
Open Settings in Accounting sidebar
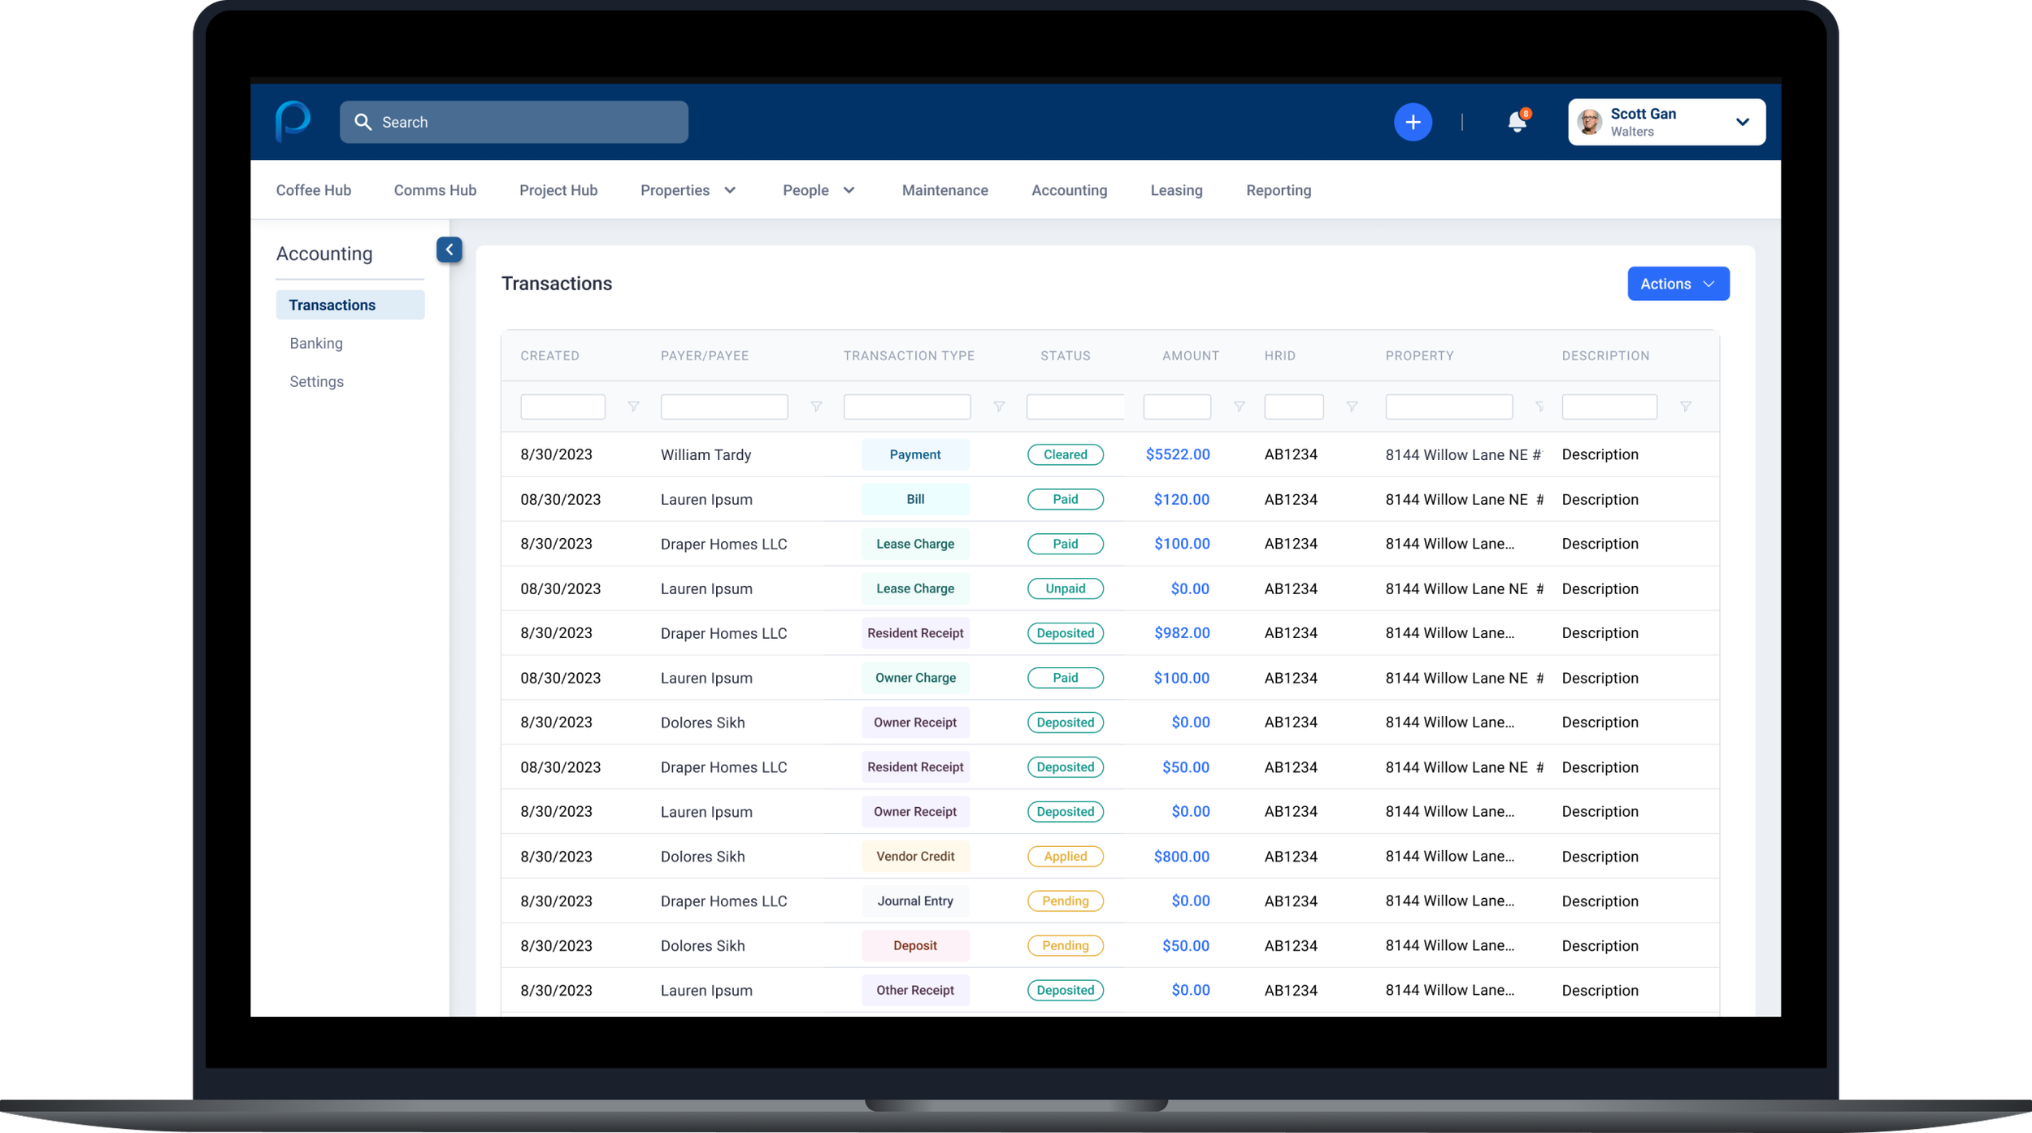click(316, 381)
